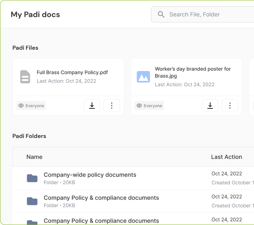Download Full Brass Company Policy.pdf
This screenshot has height=225, width=254.
pos(92,106)
